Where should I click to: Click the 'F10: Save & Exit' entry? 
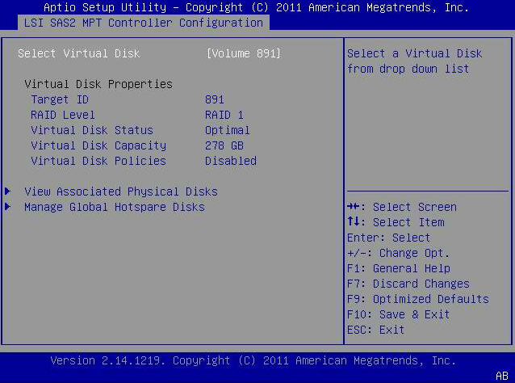coord(398,314)
